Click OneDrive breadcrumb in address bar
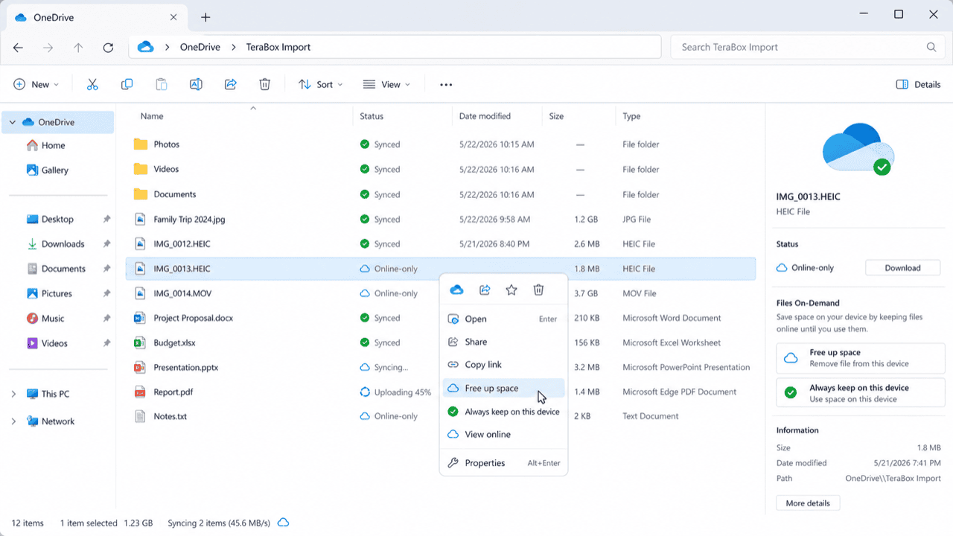This screenshot has height=536, width=953. pyautogui.click(x=200, y=47)
